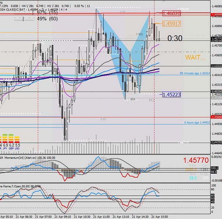Viewport: 222px width, 219px height.
Task: Click the red 1.46020 price level tag
Action: click(x=172, y=13)
